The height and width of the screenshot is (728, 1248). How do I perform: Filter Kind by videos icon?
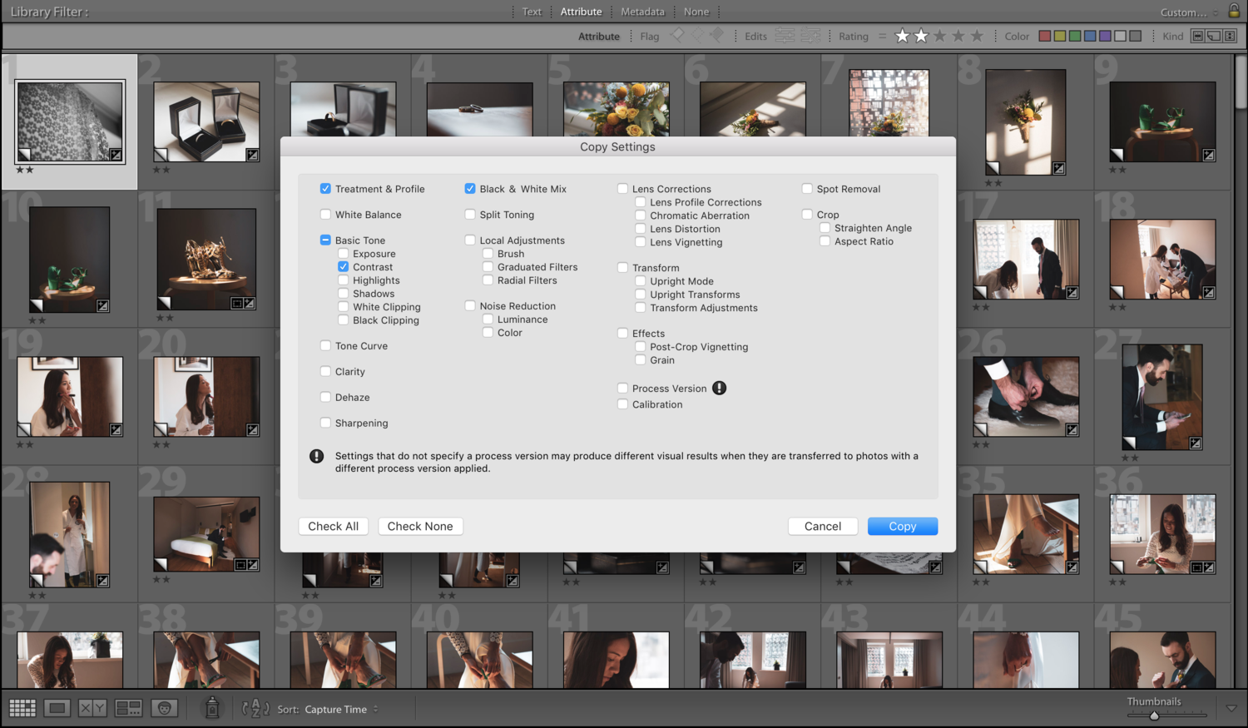[1230, 36]
